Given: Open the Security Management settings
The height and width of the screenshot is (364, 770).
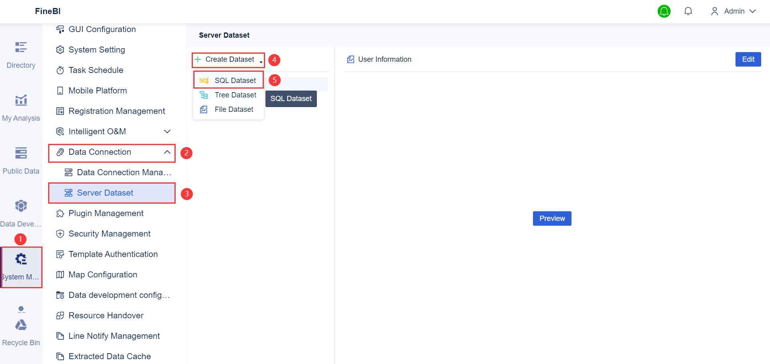Looking at the screenshot, I should pos(109,233).
